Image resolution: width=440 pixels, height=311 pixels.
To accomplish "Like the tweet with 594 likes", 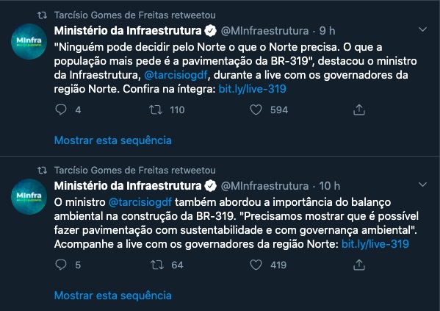I will 256,110.
